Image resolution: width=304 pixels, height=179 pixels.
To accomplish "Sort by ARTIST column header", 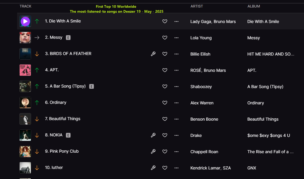I will click(x=197, y=6).
